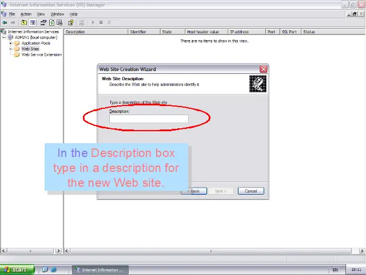The image size is (366, 275).
Task: Click the Next button in the wizard
Action: (221, 191)
